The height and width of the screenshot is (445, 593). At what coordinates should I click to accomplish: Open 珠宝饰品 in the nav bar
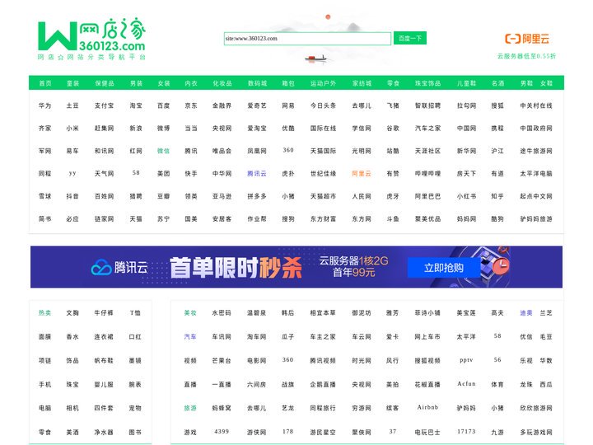coord(427,83)
